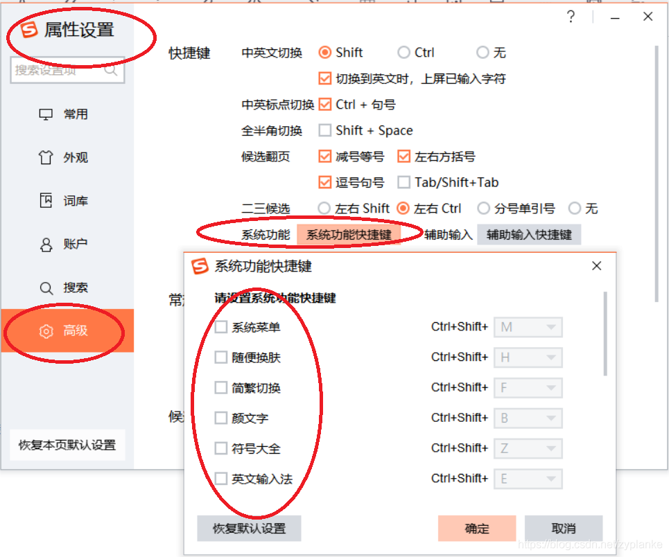Screen dimensions: 669x557
Task: Enable the 系统菜单 checkbox
Action: click(220, 327)
